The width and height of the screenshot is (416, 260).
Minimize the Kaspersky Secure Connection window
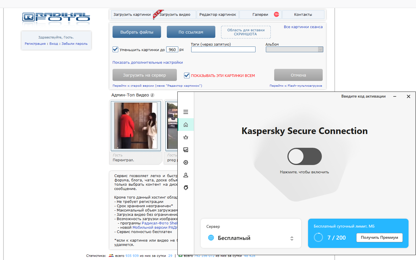(x=395, y=96)
